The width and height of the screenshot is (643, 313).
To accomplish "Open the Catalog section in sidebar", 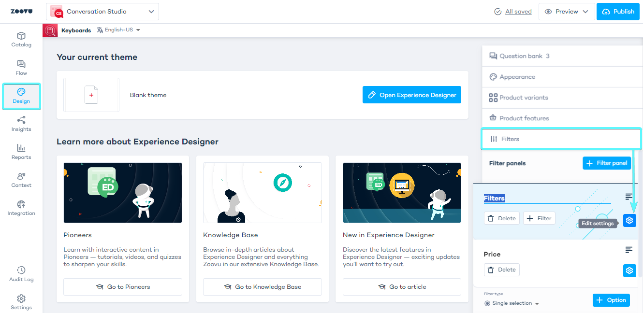I will point(21,40).
